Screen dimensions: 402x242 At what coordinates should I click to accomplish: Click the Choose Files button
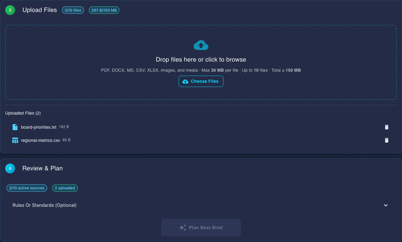pos(201,81)
